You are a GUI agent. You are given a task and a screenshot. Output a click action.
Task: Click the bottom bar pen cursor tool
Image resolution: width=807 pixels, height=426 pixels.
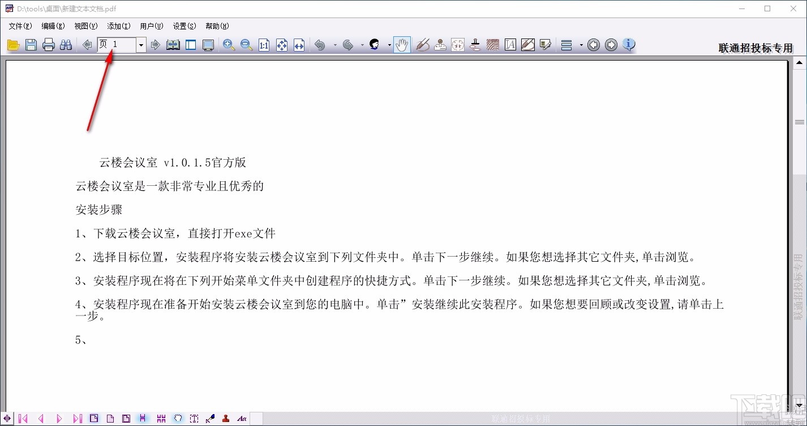tap(210, 419)
